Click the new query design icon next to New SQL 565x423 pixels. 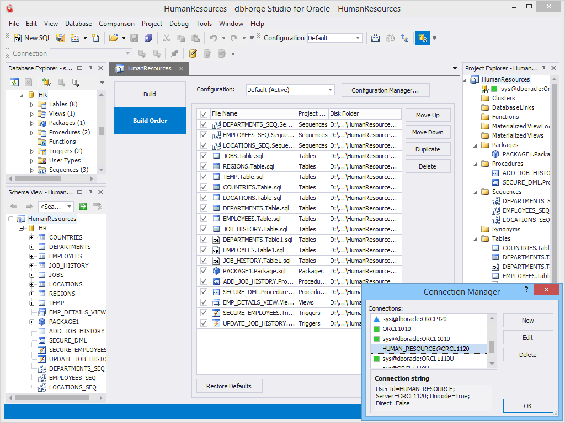click(x=61, y=38)
